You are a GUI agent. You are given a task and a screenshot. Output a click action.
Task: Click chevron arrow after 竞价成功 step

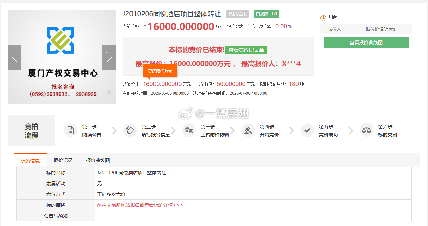(351, 131)
